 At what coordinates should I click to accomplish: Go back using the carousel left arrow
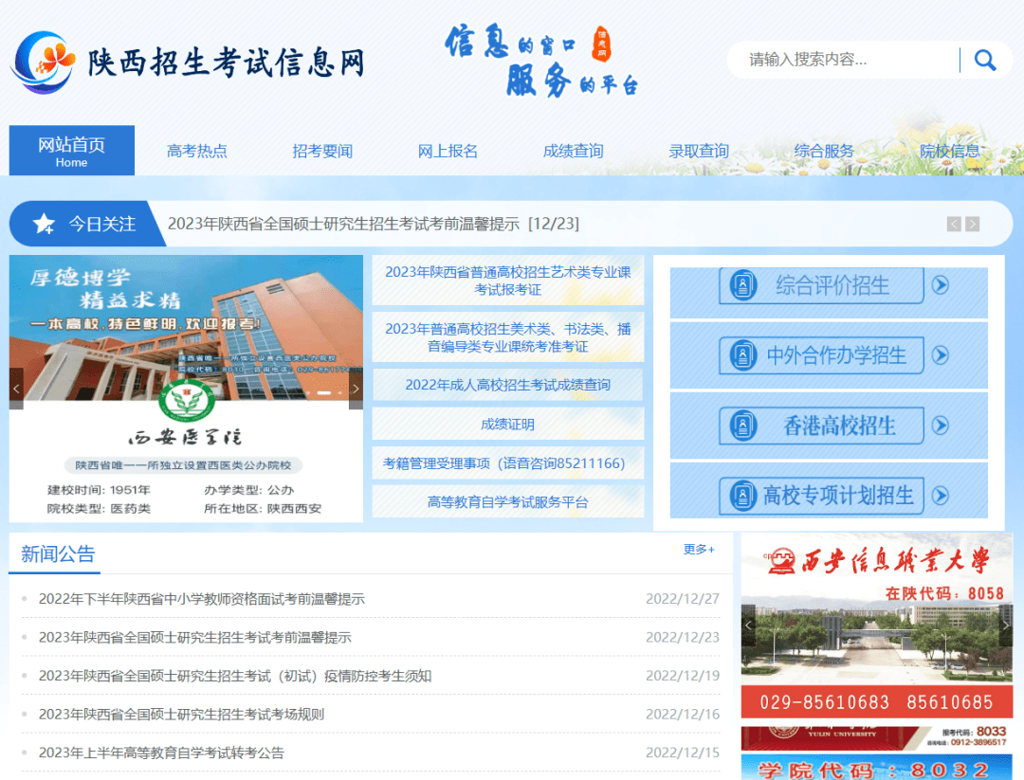coord(16,388)
